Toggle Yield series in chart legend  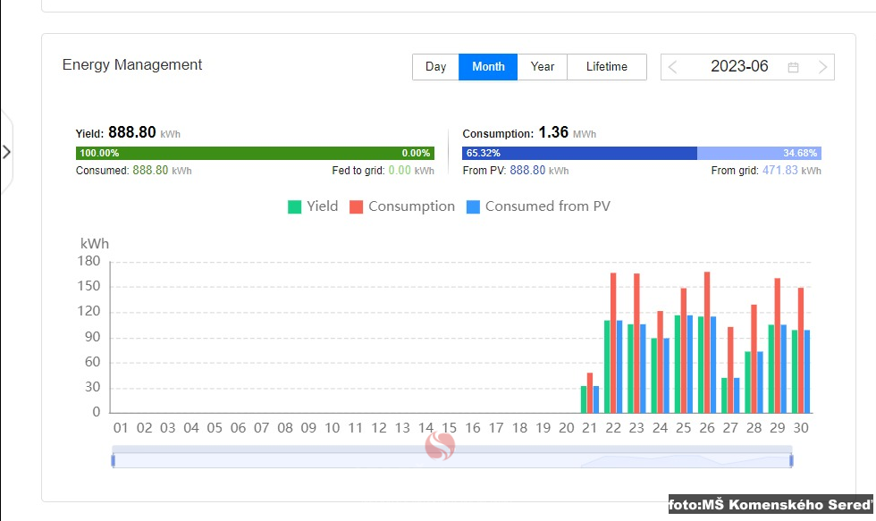pos(313,206)
